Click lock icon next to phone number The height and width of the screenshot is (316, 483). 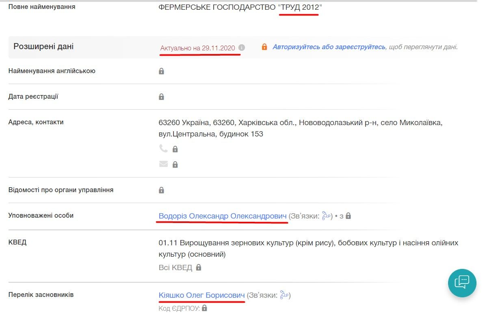coord(175,149)
